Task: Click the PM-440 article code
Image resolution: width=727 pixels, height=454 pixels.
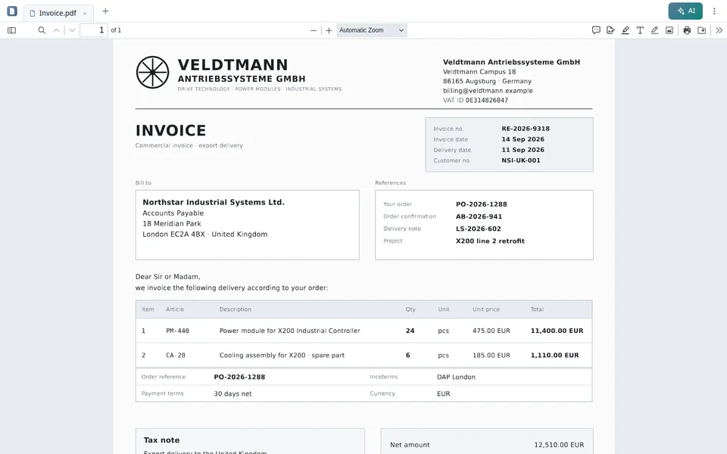Action: [177, 331]
